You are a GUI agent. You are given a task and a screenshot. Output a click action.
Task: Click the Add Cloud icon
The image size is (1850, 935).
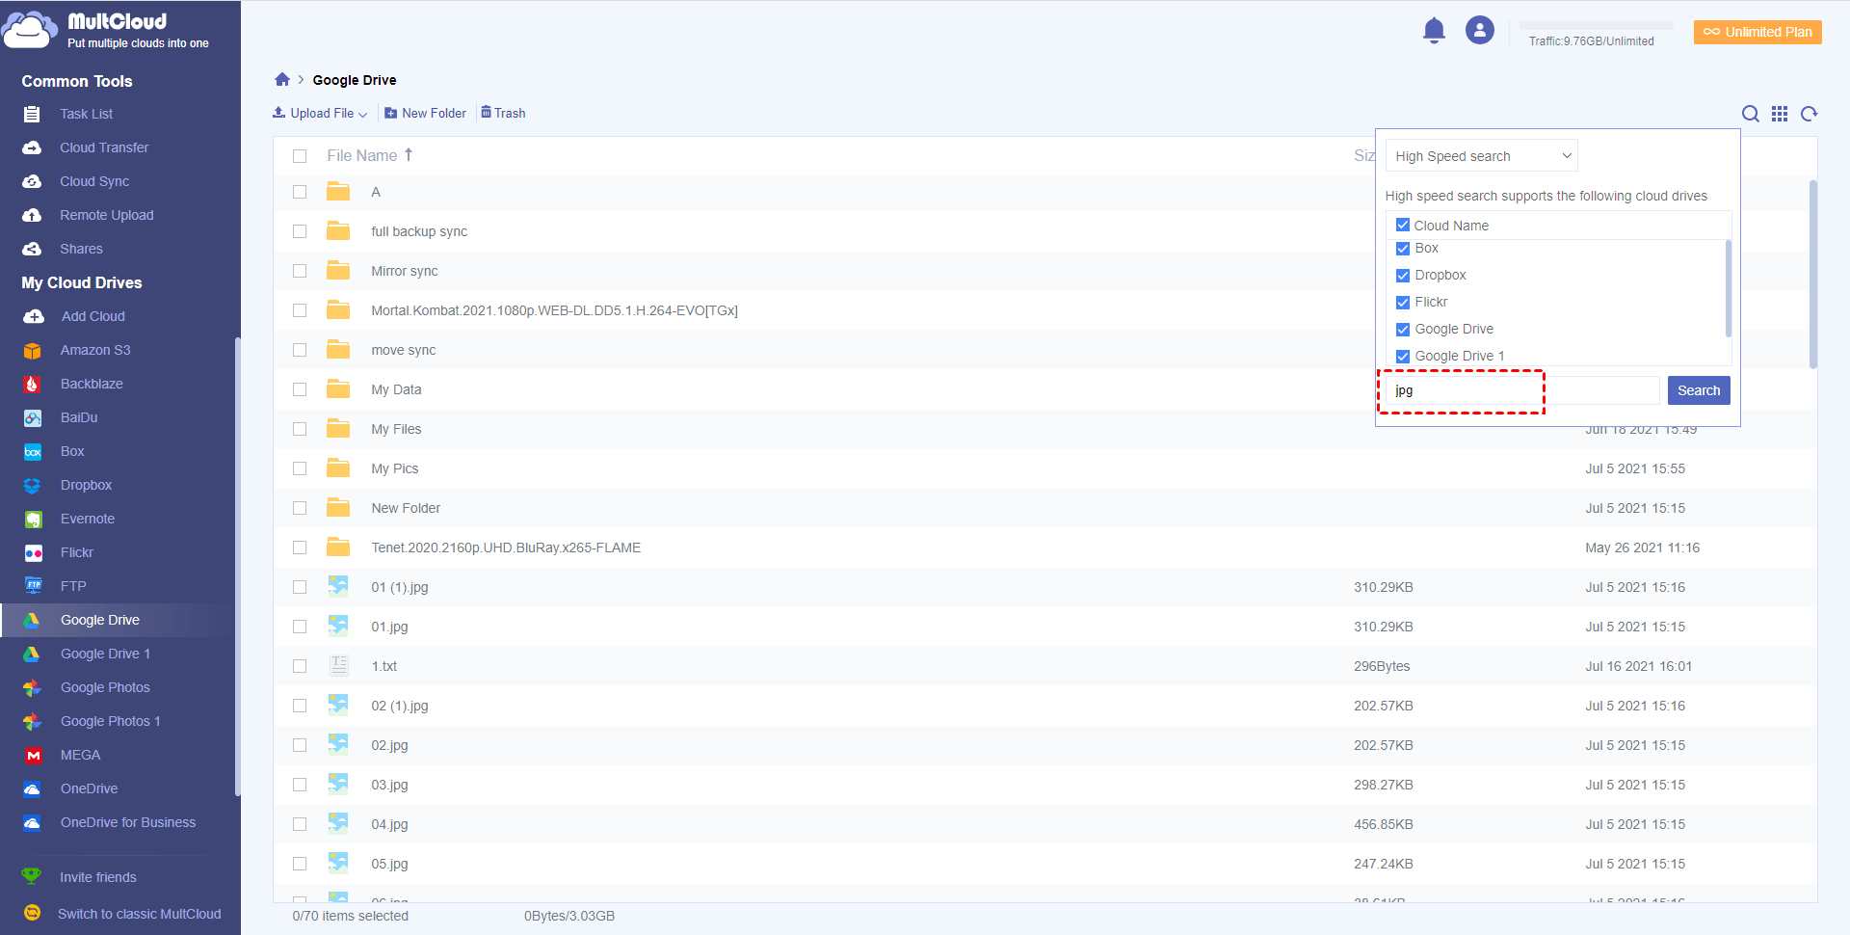point(33,316)
